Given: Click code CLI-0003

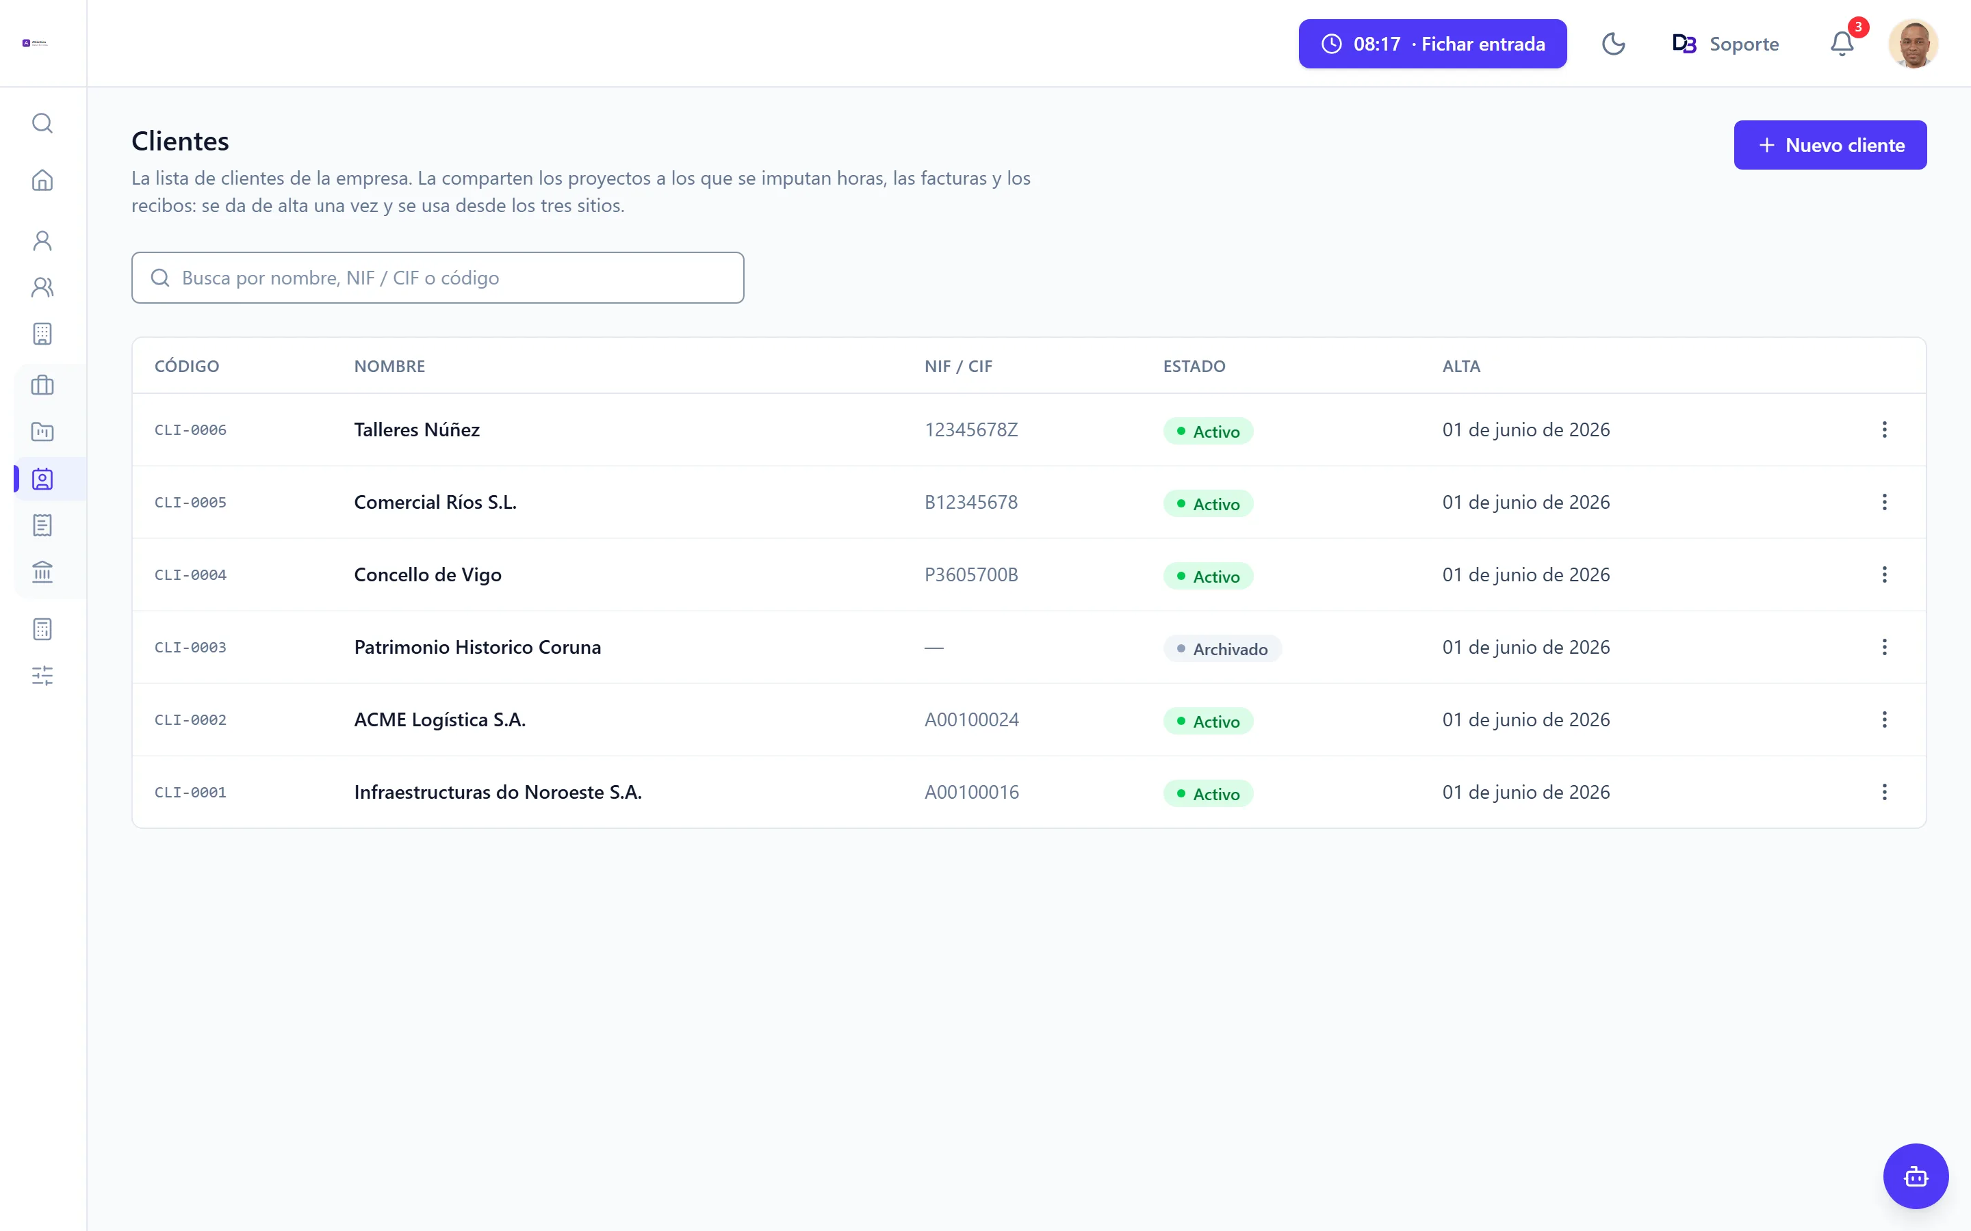Looking at the screenshot, I should [190, 647].
